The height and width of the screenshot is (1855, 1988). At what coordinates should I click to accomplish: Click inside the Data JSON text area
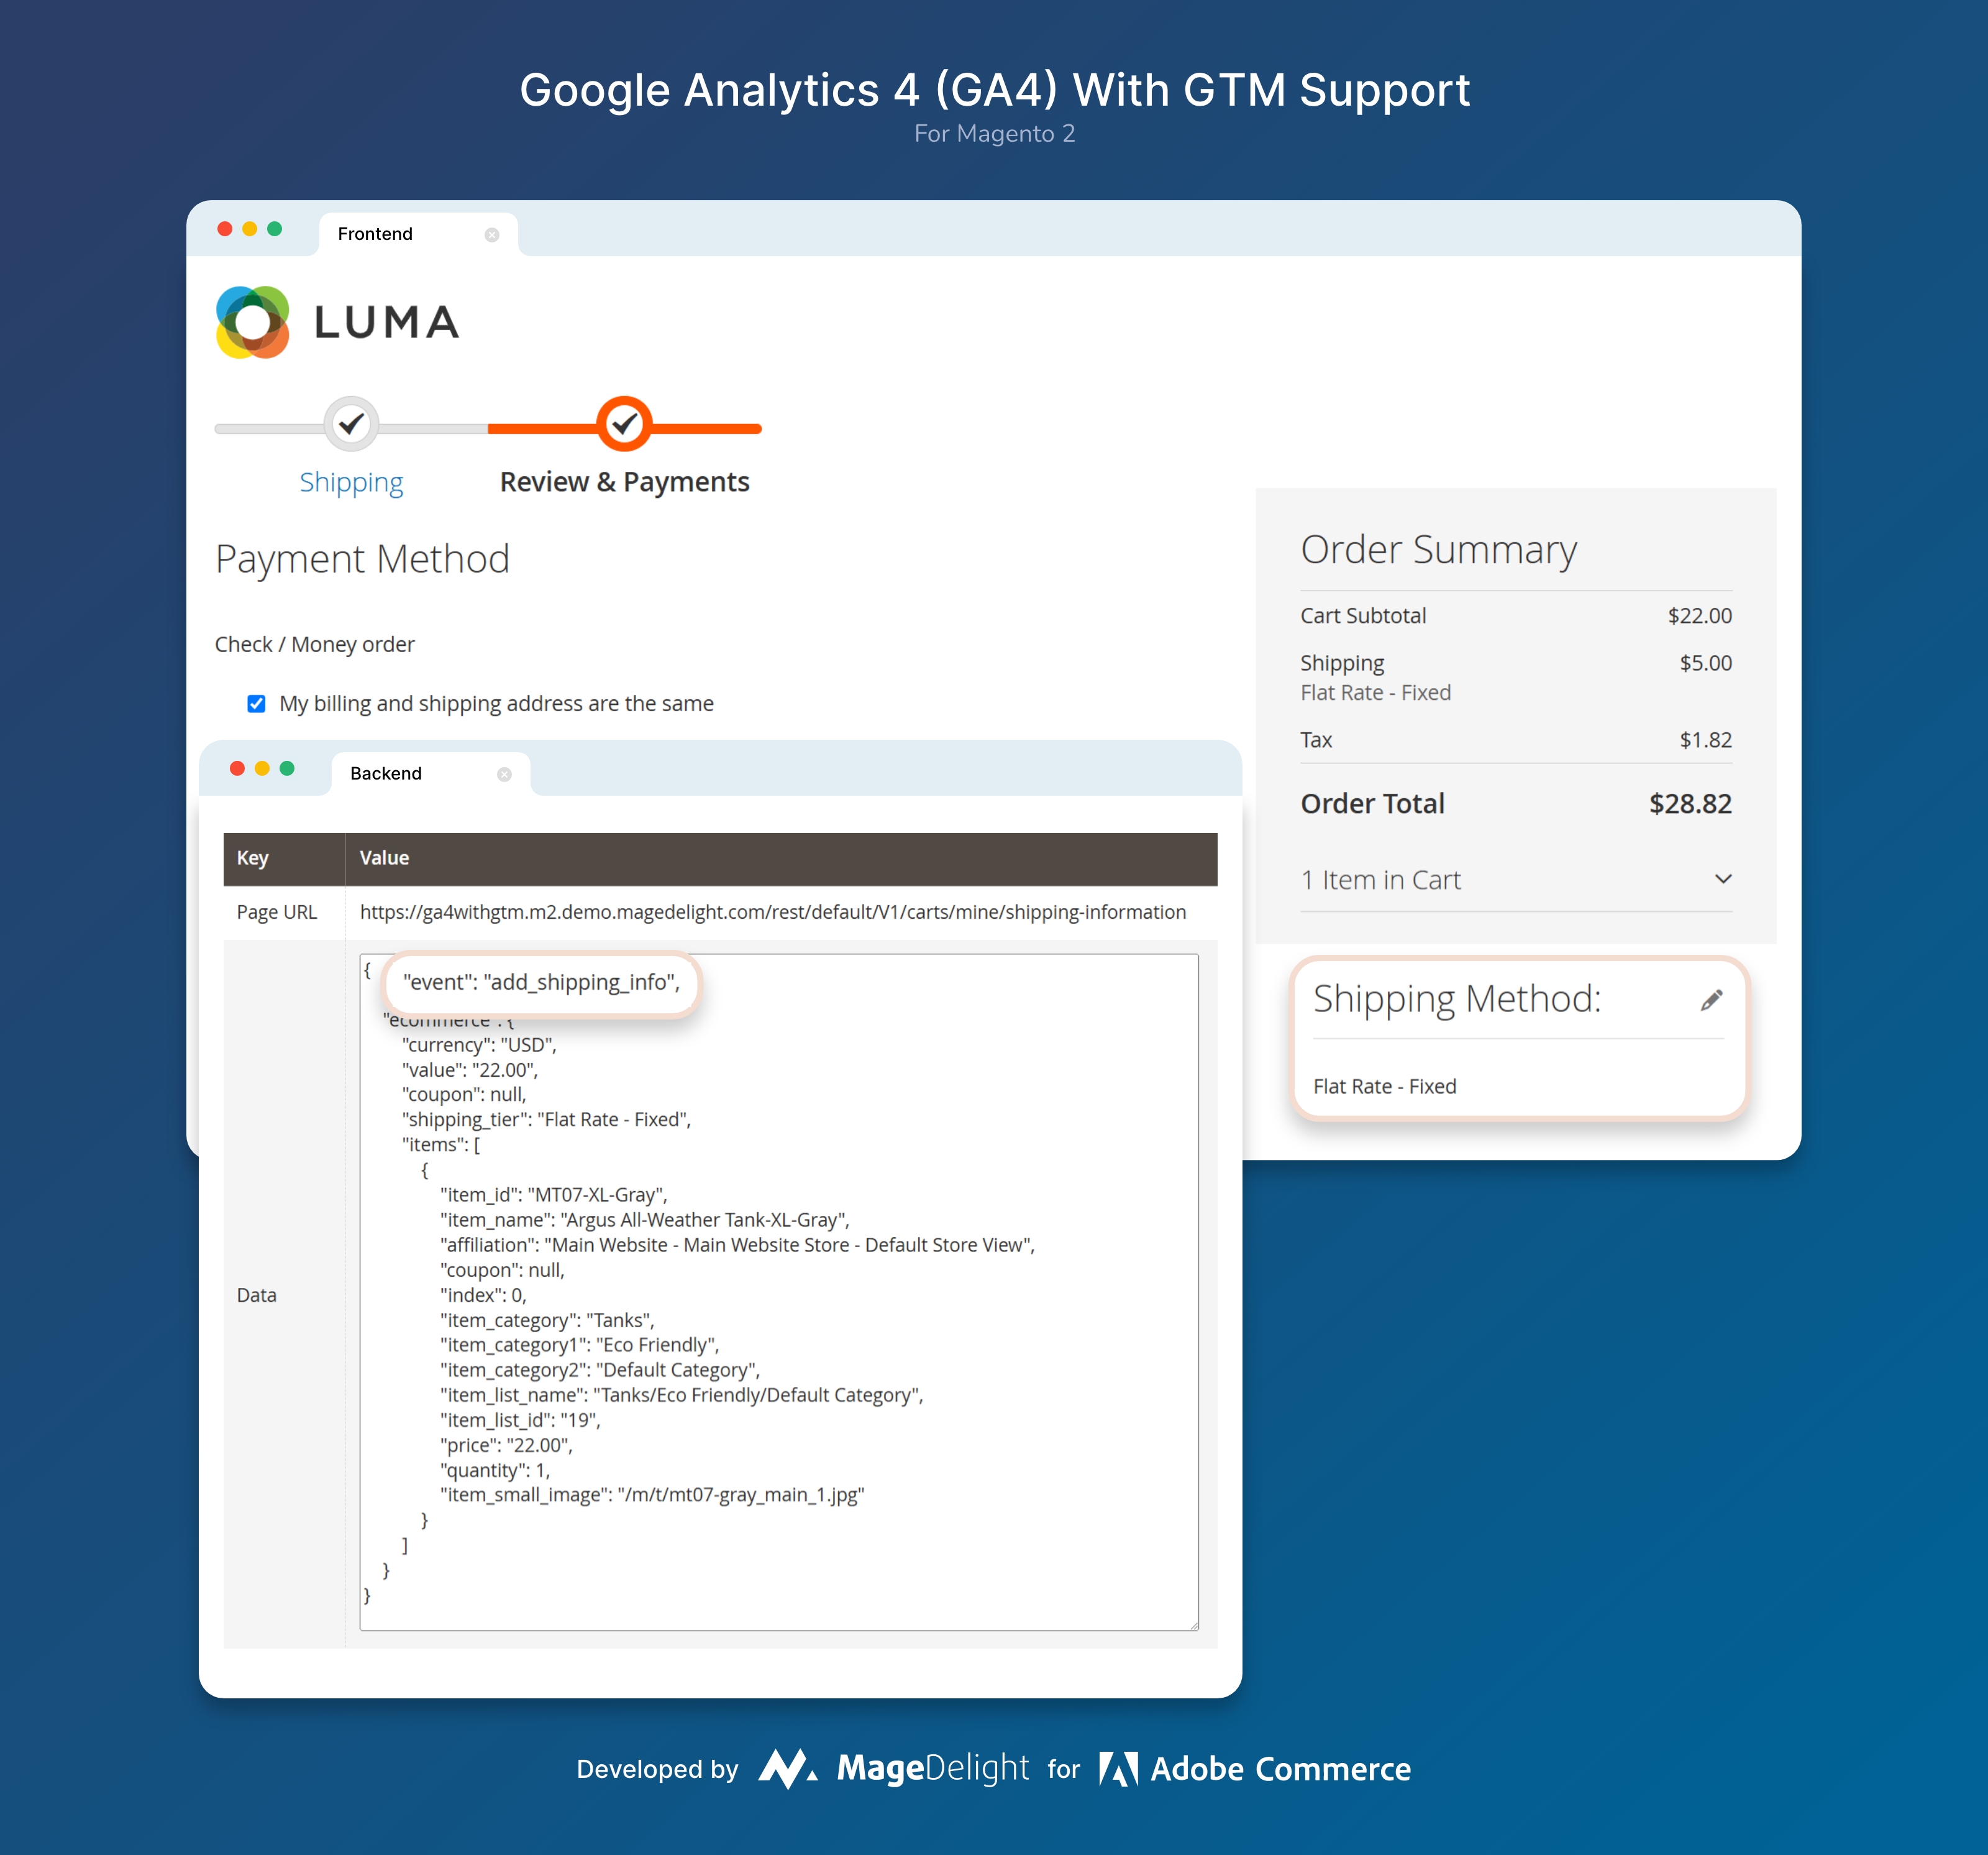[x=779, y=1292]
